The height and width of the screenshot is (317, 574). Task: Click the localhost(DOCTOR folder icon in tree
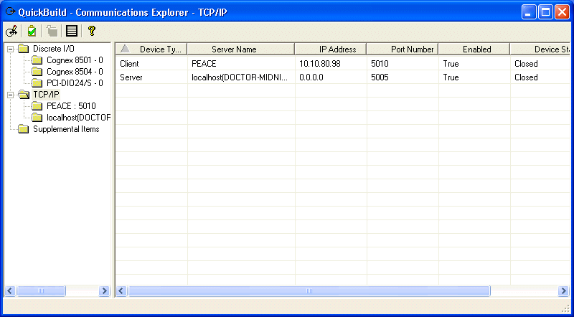coord(37,118)
